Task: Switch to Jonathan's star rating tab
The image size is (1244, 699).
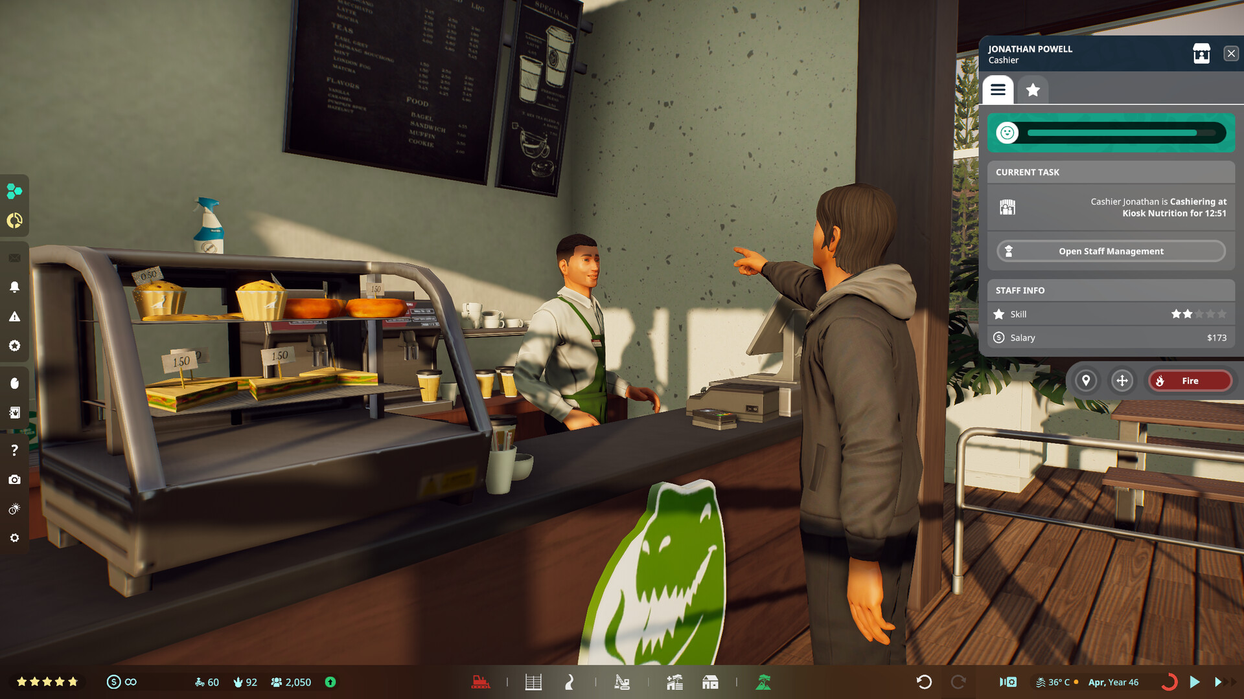Action: [x=1033, y=90]
